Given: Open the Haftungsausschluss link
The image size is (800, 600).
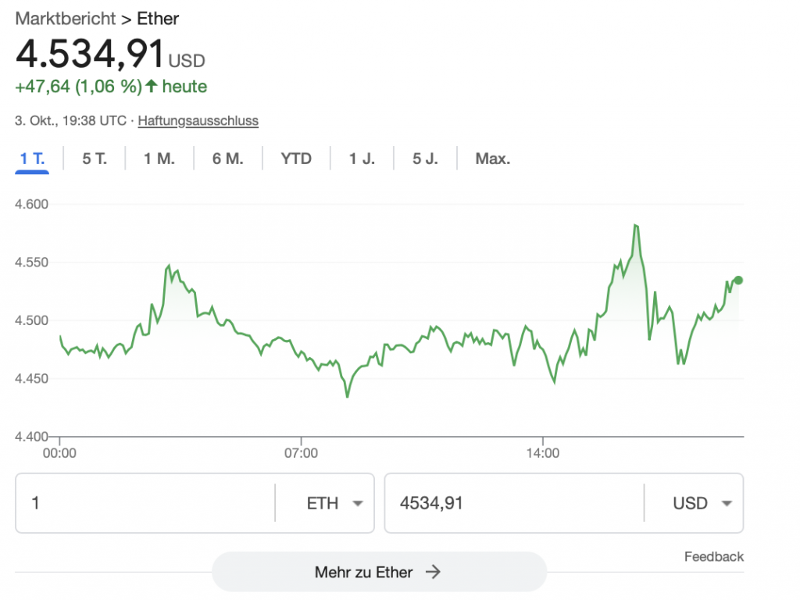Looking at the screenshot, I should click(x=198, y=121).
